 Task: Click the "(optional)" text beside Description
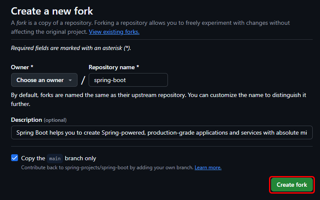coord(55,120)
